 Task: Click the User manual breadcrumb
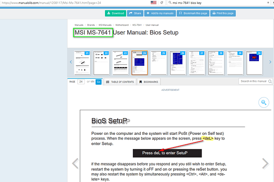pyautogui.click(x=152, y=25)
